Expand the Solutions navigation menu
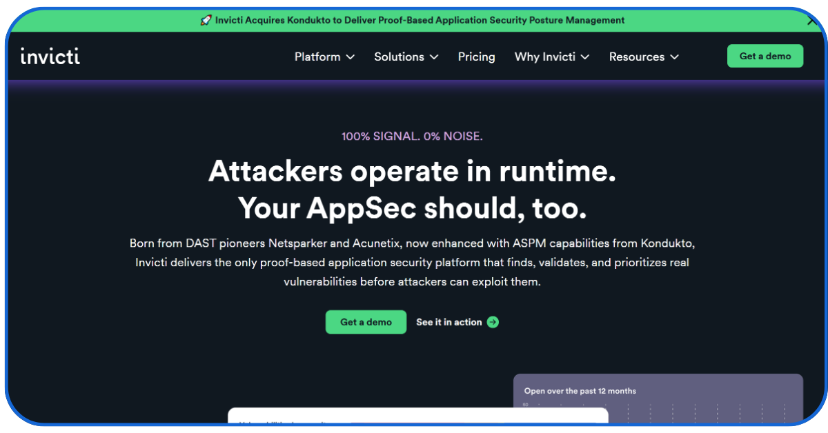The image size is (828, 433). [399, 57]
